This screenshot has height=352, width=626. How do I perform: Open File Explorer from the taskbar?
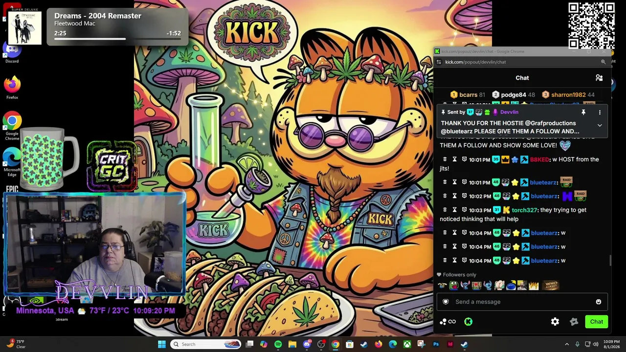[292, 344]
